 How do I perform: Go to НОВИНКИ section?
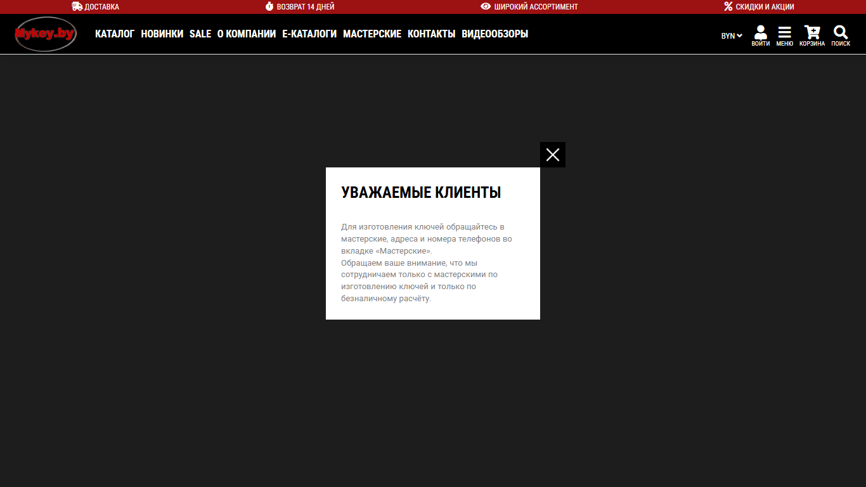coord(162,34)
